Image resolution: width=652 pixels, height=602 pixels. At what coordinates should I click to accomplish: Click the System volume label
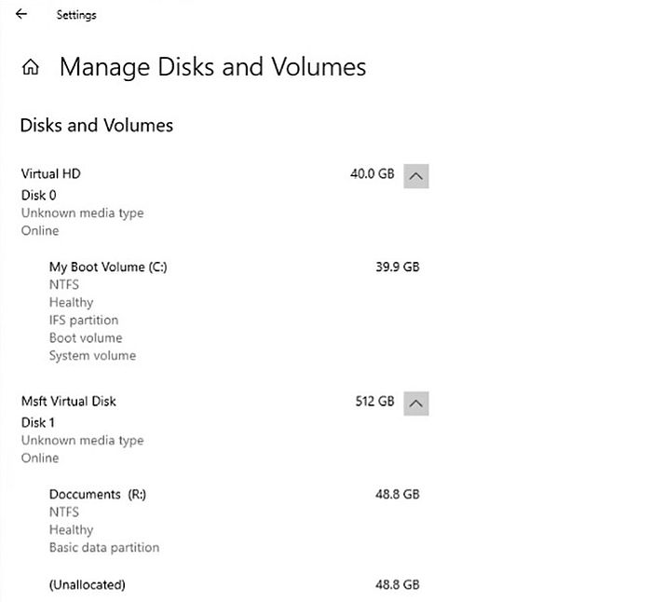tap(92, 356)
